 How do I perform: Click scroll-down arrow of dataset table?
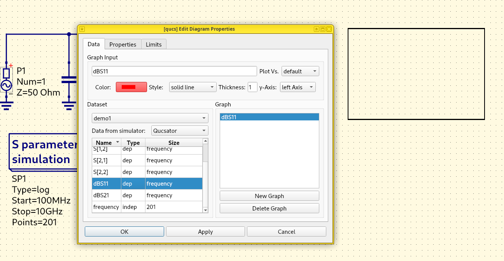(206, 210)
